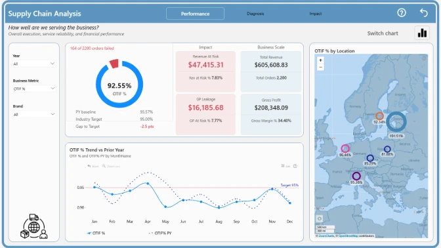The height and width of the screenshot is (248, 441).
Task: Zoom in on the map with plus
Action: pos(320,60)
